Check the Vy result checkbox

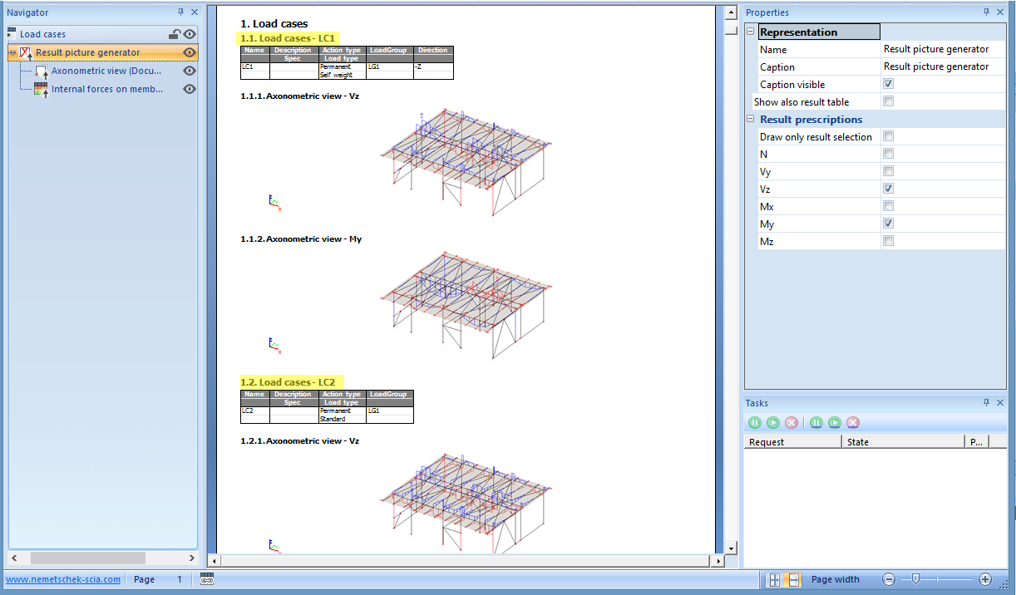click(889, 171)
